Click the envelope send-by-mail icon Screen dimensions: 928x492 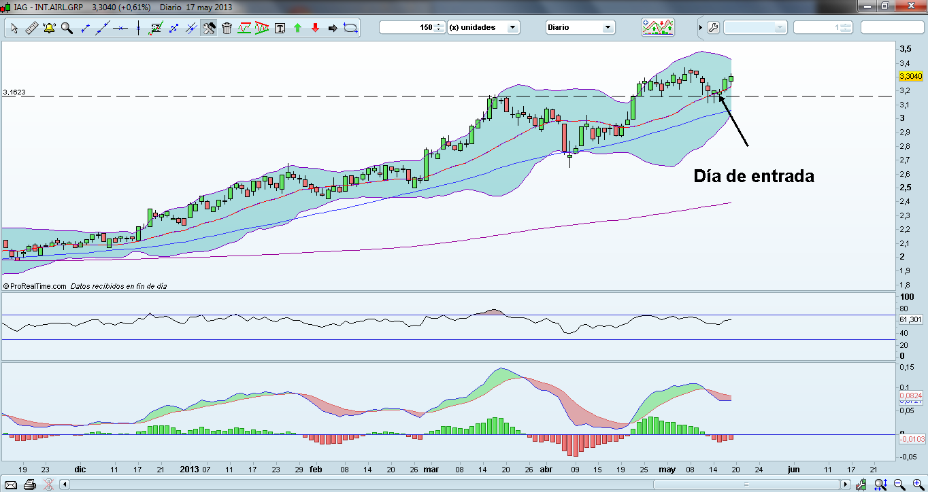[10, 485]
